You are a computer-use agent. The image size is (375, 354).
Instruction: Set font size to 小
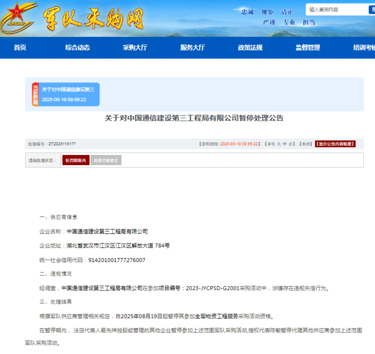point(291,144)
